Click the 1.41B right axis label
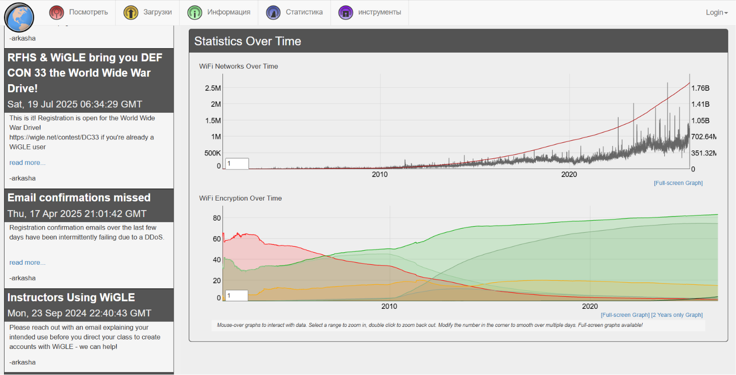736x375 pixels. pyautogui.click(x=700, y=104)
